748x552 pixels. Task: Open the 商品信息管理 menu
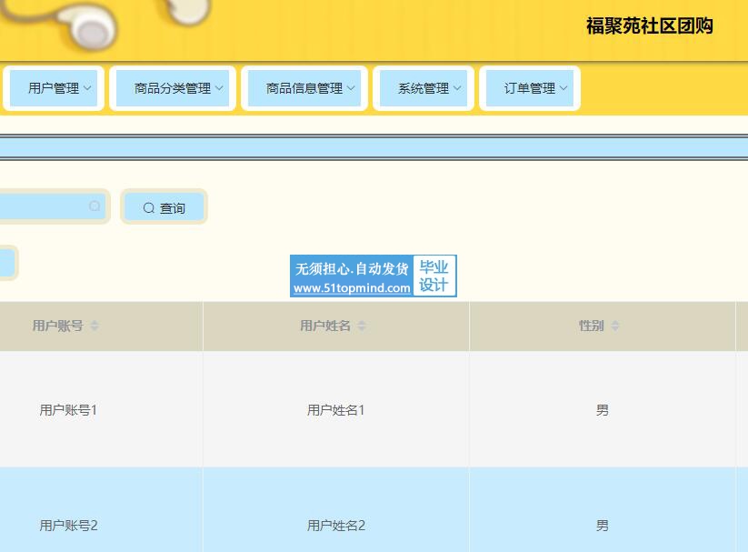(x=304, y=88)
